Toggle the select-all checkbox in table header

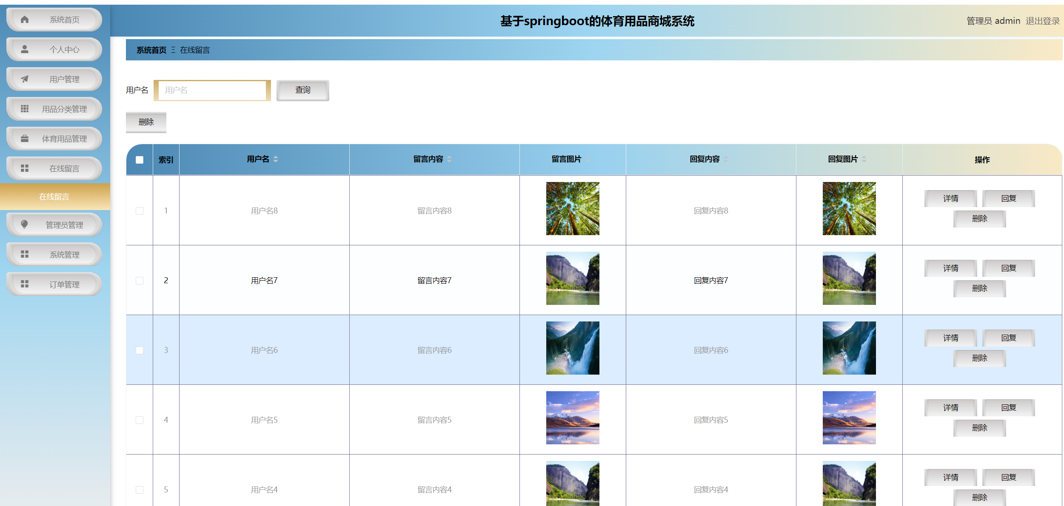click(139, 159)
